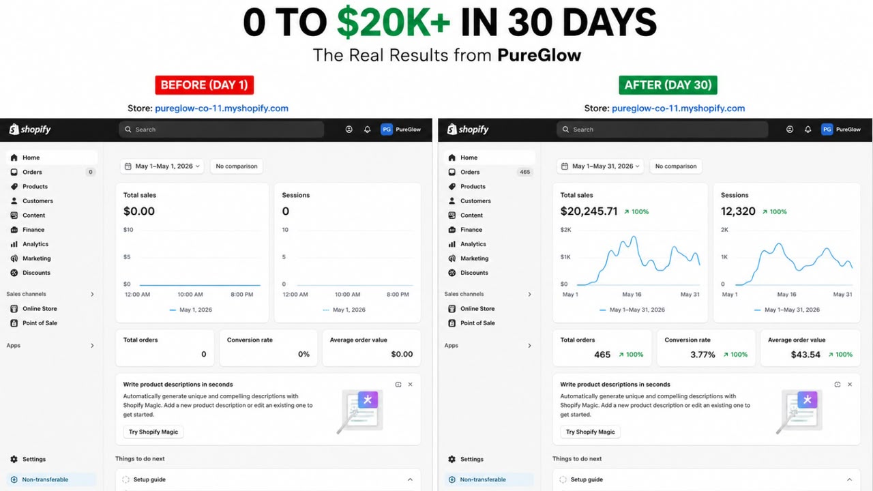Click Non-transferable badge in the After sidebar
This screenshot has height=491, width=873.
[489, 479]
